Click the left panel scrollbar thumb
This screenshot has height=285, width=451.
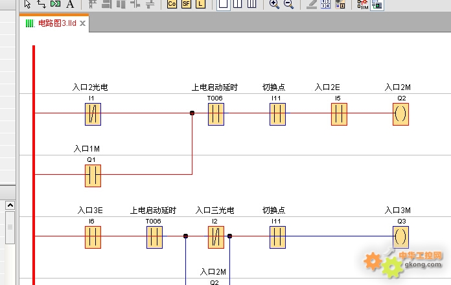10,227
